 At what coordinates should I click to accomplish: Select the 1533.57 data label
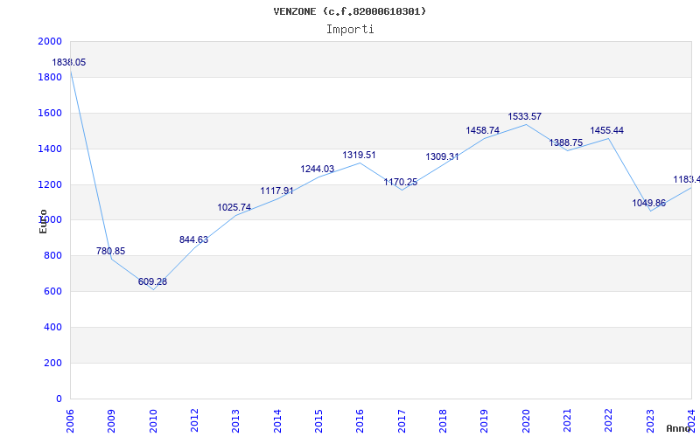point(524,117)
